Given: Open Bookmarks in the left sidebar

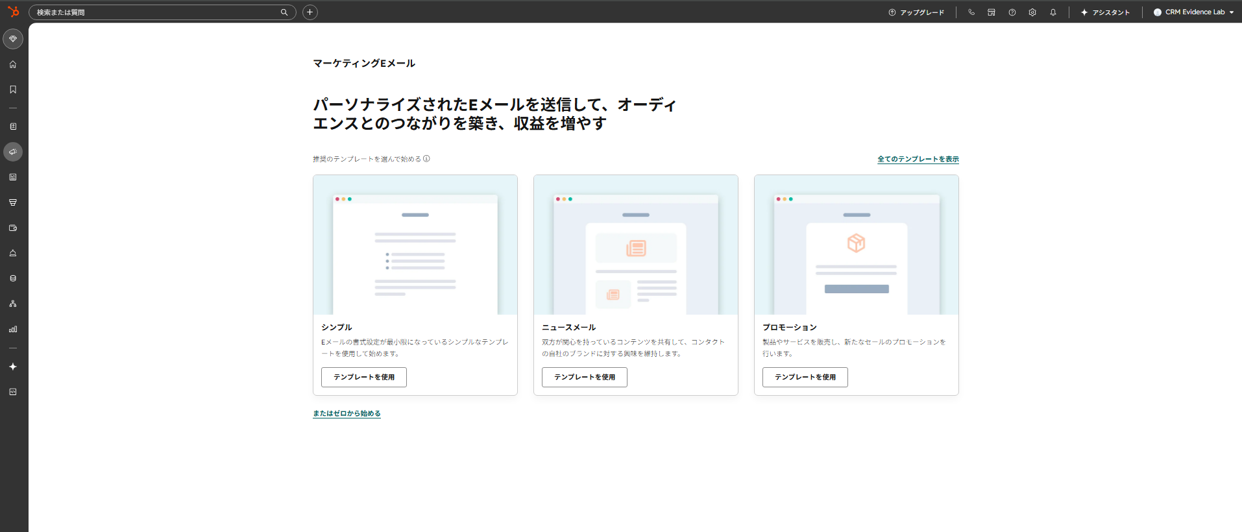Looking at the screenshot, I should point(13,90).
